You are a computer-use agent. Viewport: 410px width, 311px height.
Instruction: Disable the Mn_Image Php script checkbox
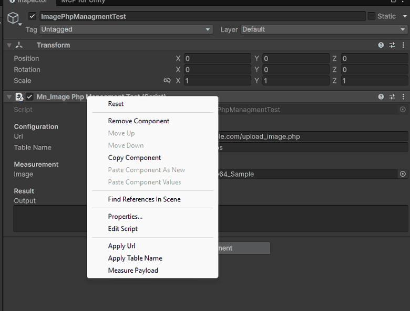point(29,97)
